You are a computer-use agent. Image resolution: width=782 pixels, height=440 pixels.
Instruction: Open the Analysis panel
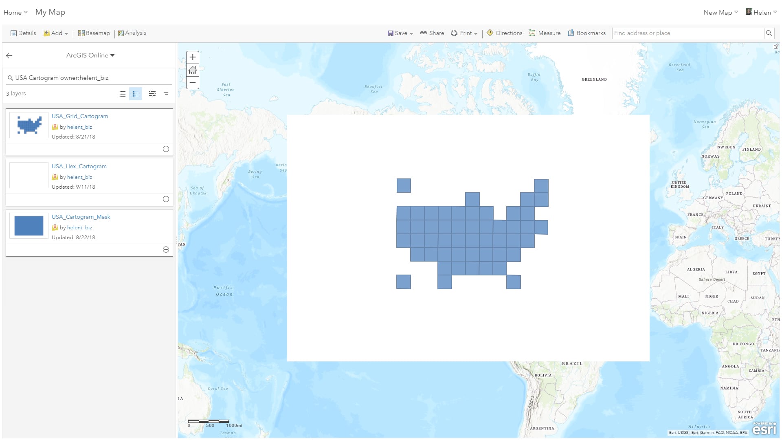pos(132,33)
